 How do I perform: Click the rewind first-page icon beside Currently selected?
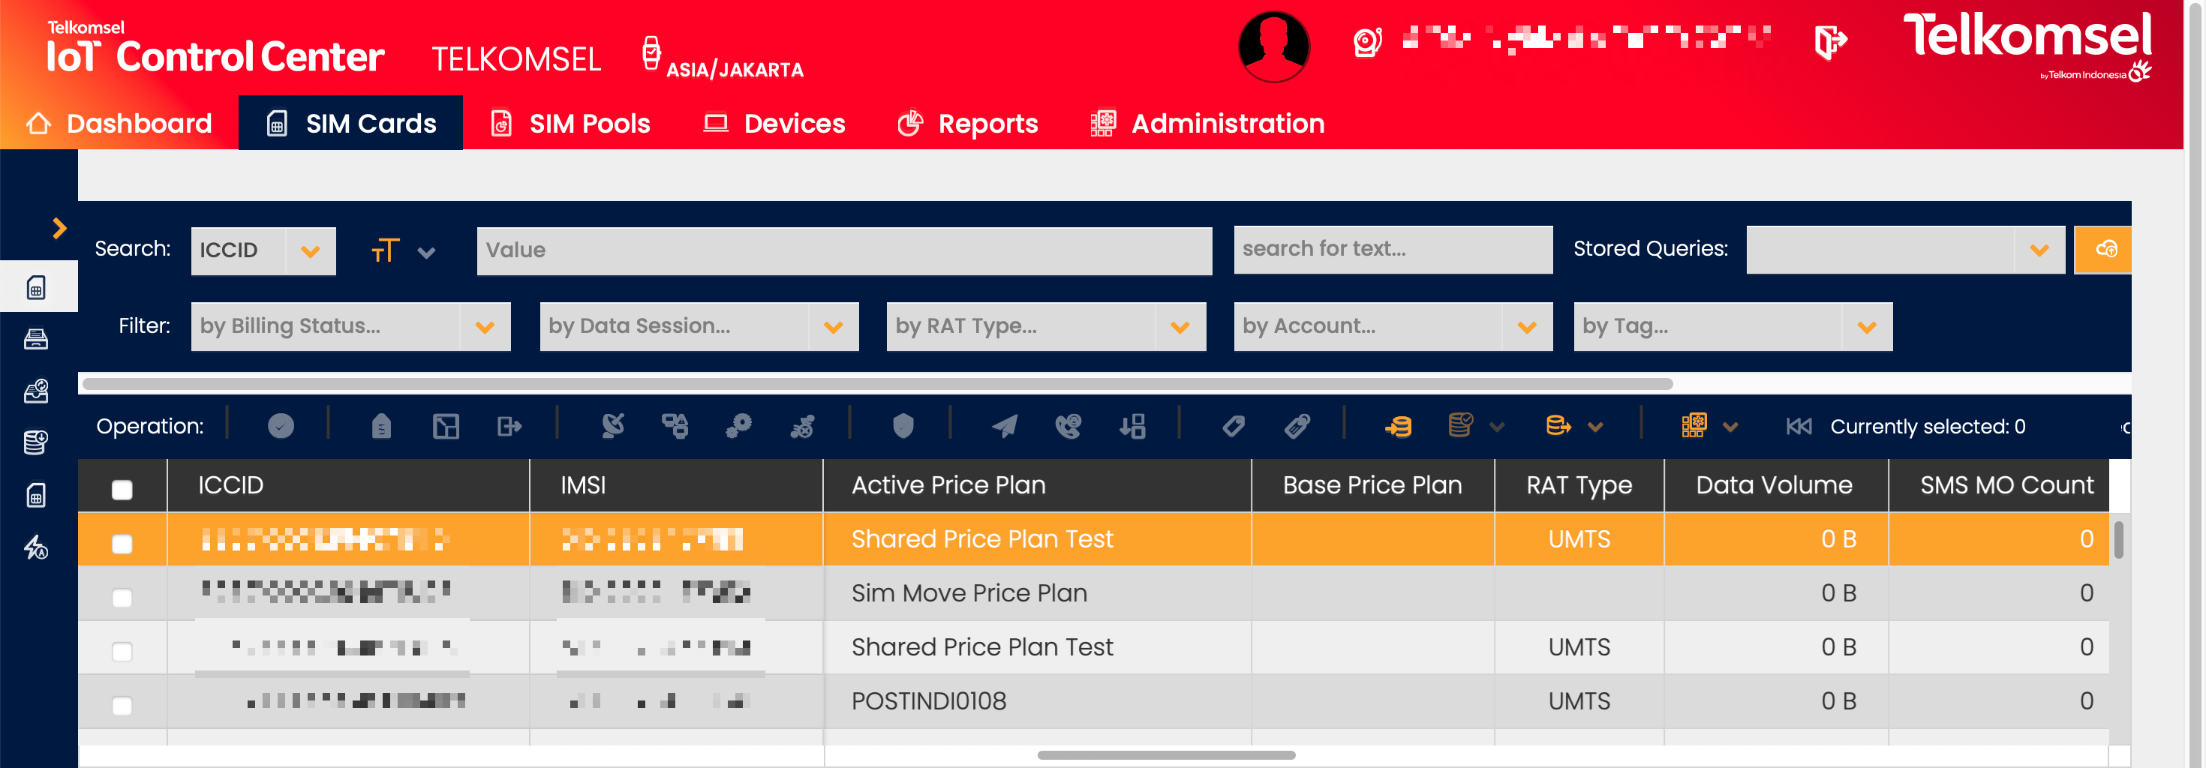tap(1799, 427)
